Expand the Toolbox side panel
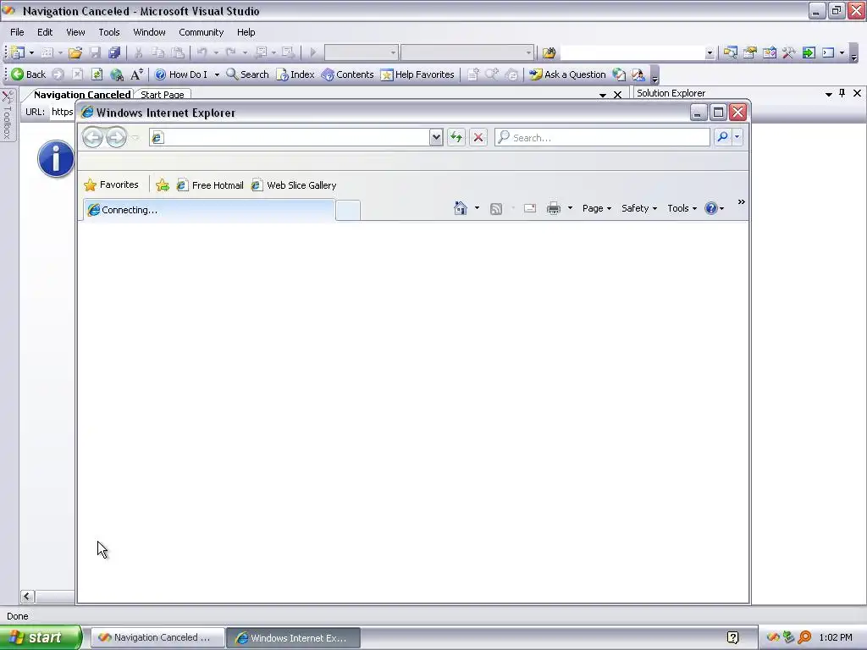The height and width of the screenshot is (650, 867). point(7,115)
